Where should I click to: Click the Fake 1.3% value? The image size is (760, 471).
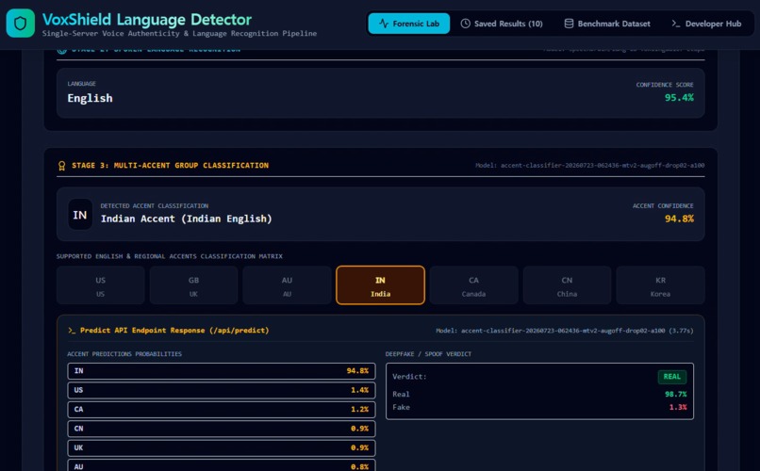678,408
